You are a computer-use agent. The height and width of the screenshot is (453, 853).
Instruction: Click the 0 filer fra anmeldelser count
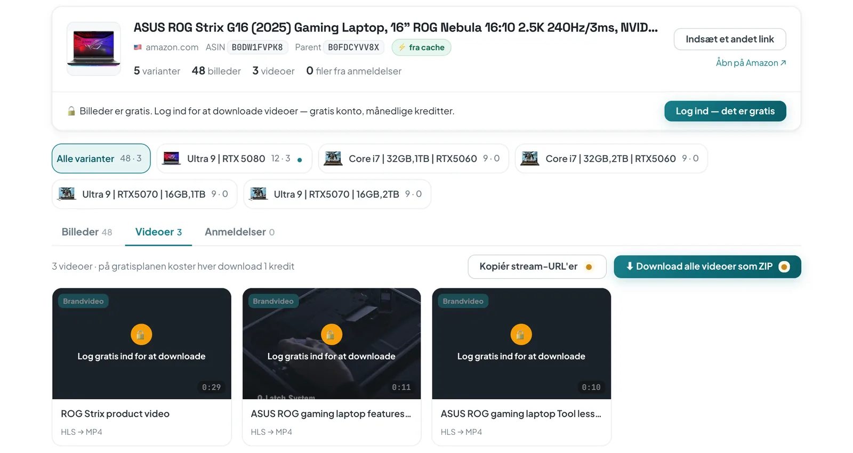click(354, 71)
